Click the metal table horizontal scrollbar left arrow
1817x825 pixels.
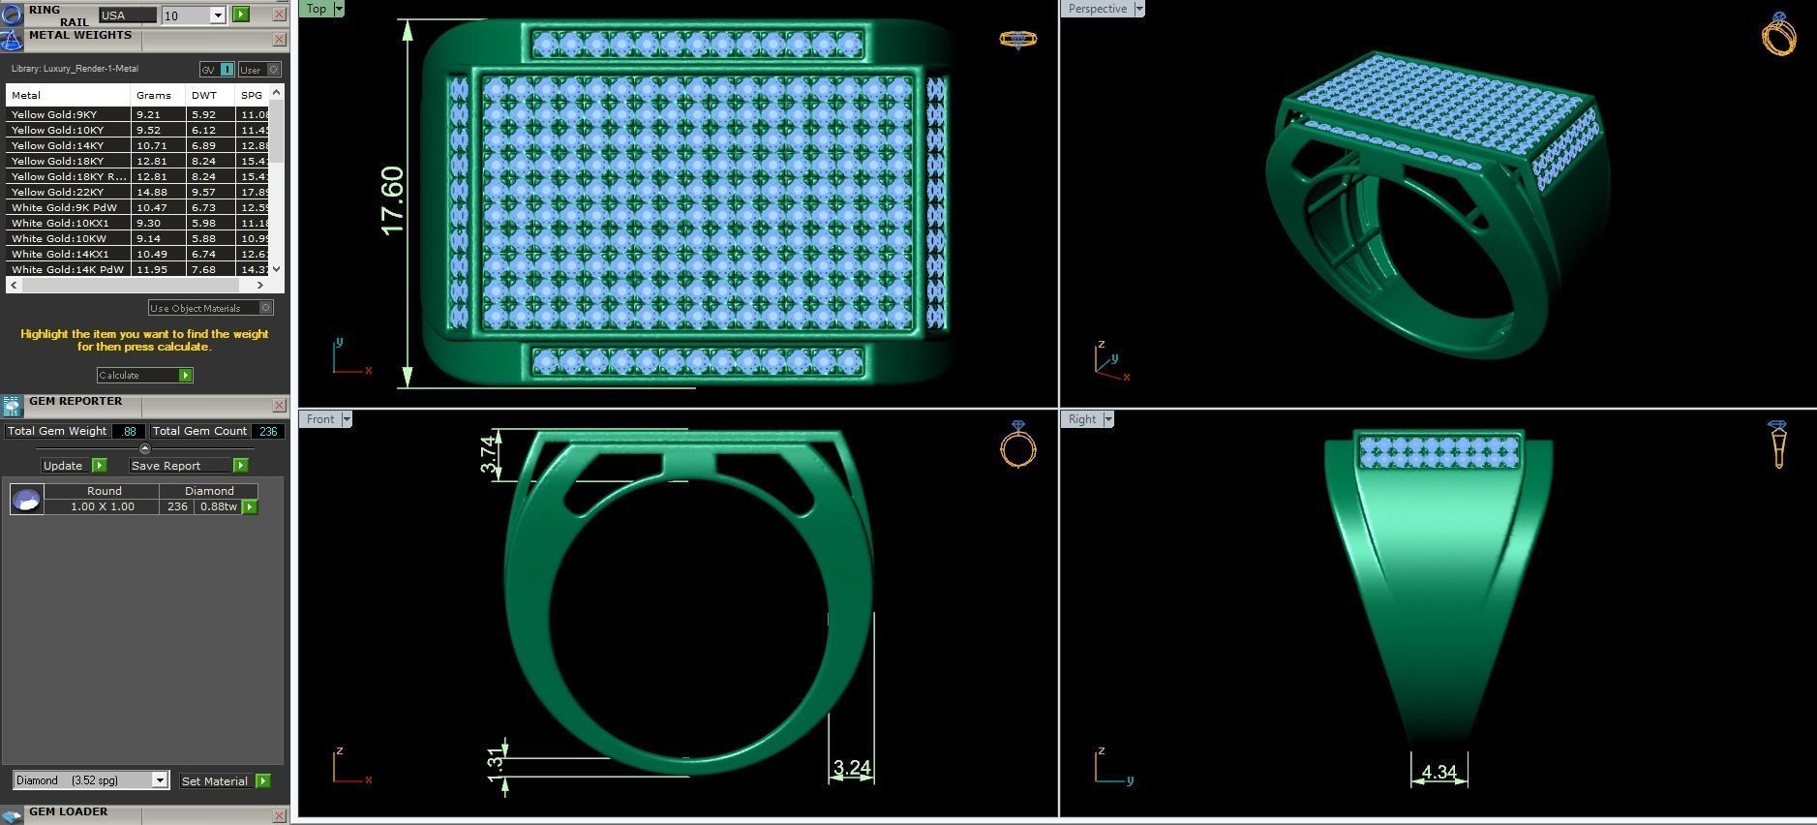click(14, 285)
